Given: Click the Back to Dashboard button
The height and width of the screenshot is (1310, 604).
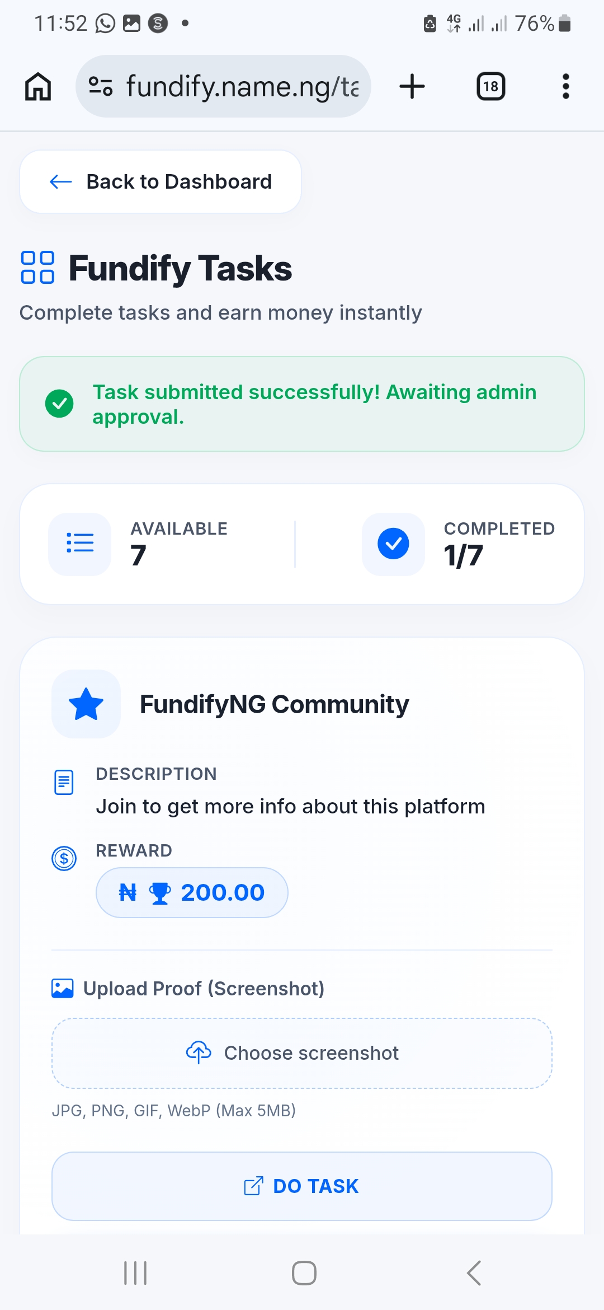Looking at the screenshot, I should coord(161,182).
